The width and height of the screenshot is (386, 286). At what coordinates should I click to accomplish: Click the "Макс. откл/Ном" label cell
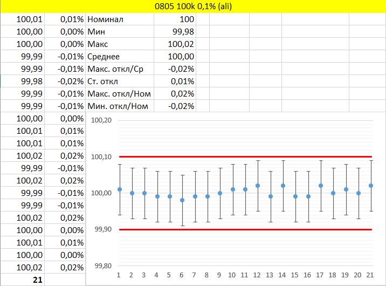tap(120, 94)
